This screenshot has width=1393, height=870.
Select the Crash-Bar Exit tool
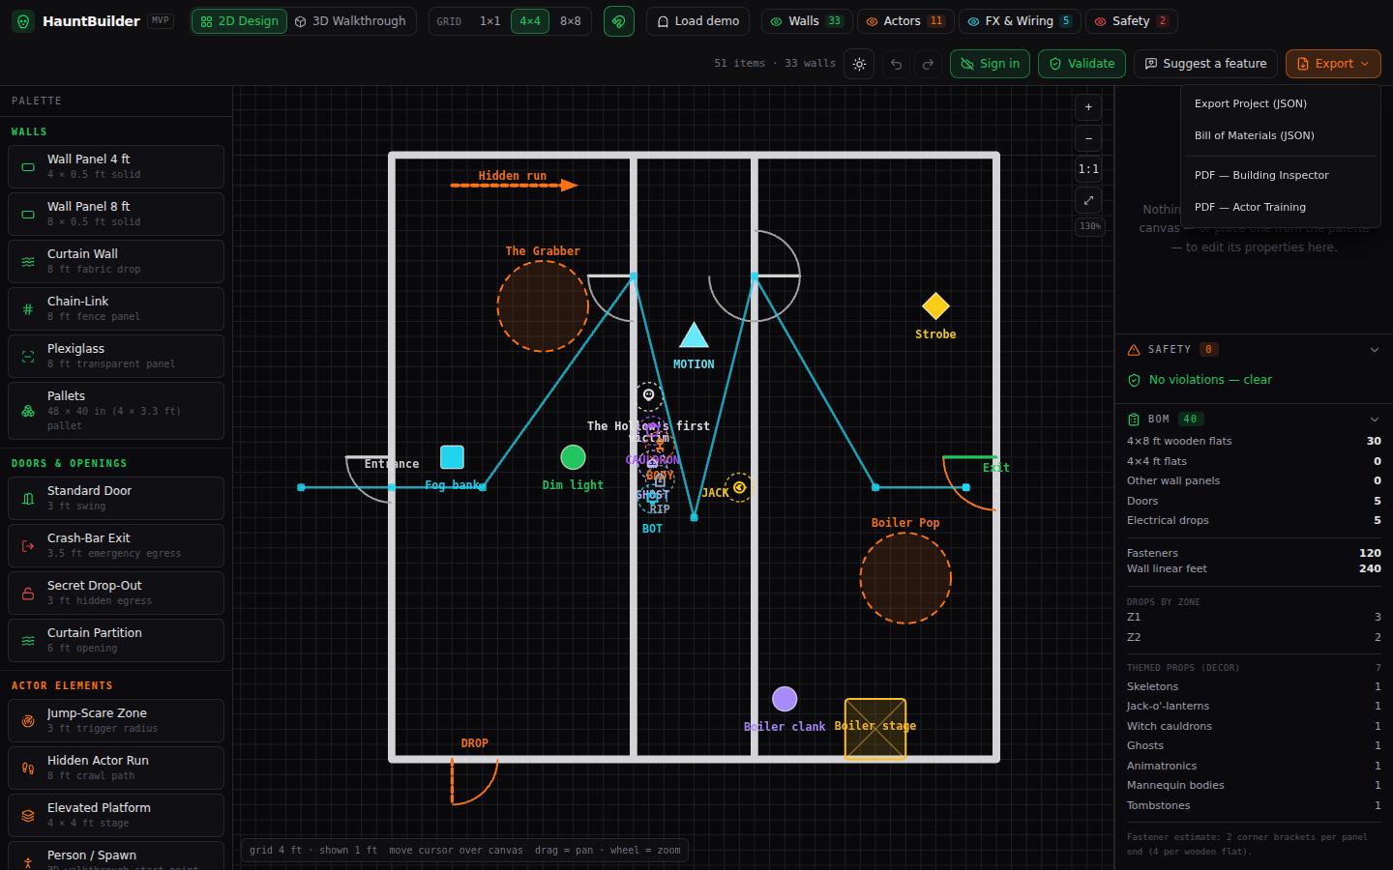click(116, 545)
